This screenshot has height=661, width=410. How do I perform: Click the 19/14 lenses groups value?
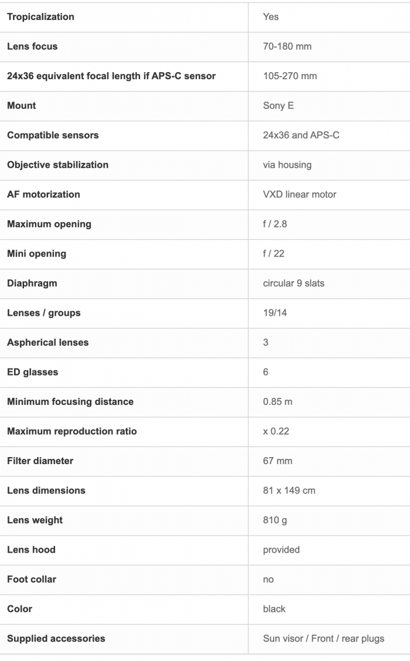tap(275, 313)
